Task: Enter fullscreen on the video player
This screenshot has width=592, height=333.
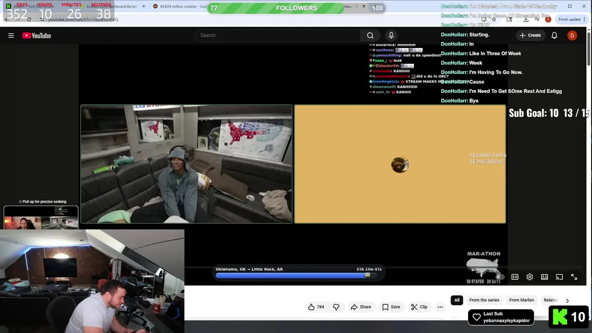Action: point(574,277)
